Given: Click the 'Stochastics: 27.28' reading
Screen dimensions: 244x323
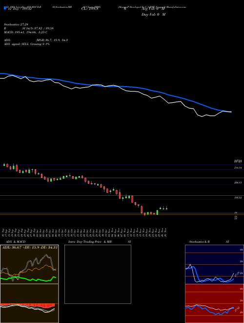Looking at the screenshot, I should pyautogui.click(x=16, y=24).
